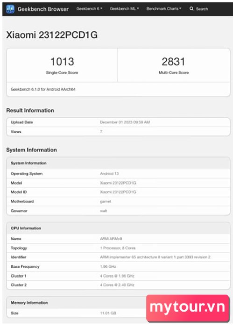Screen dimensions: 233x327
Task: Click the System Information table header
Action: (x=118, y=163)
